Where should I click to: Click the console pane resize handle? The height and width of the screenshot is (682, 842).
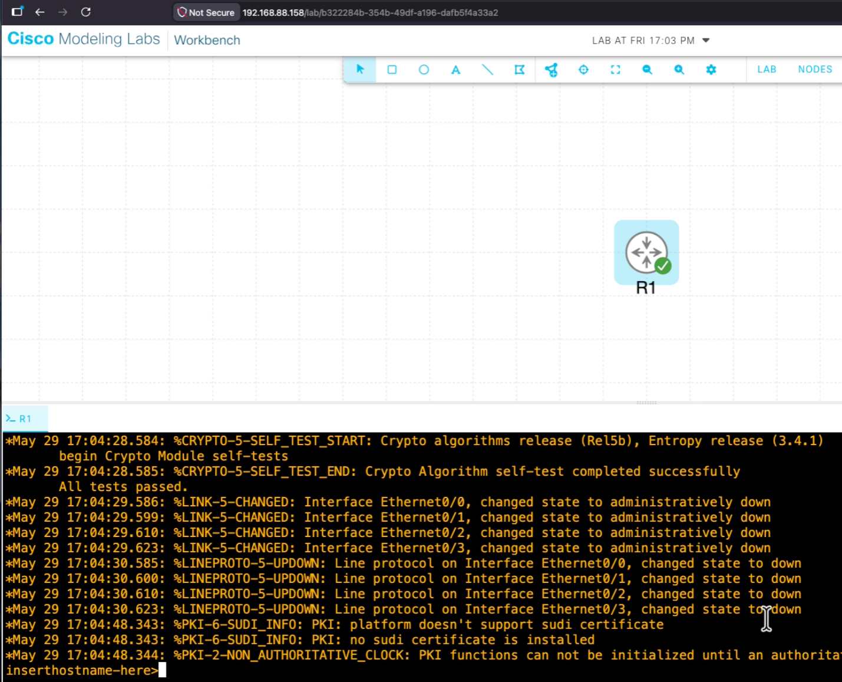(646, 403)
